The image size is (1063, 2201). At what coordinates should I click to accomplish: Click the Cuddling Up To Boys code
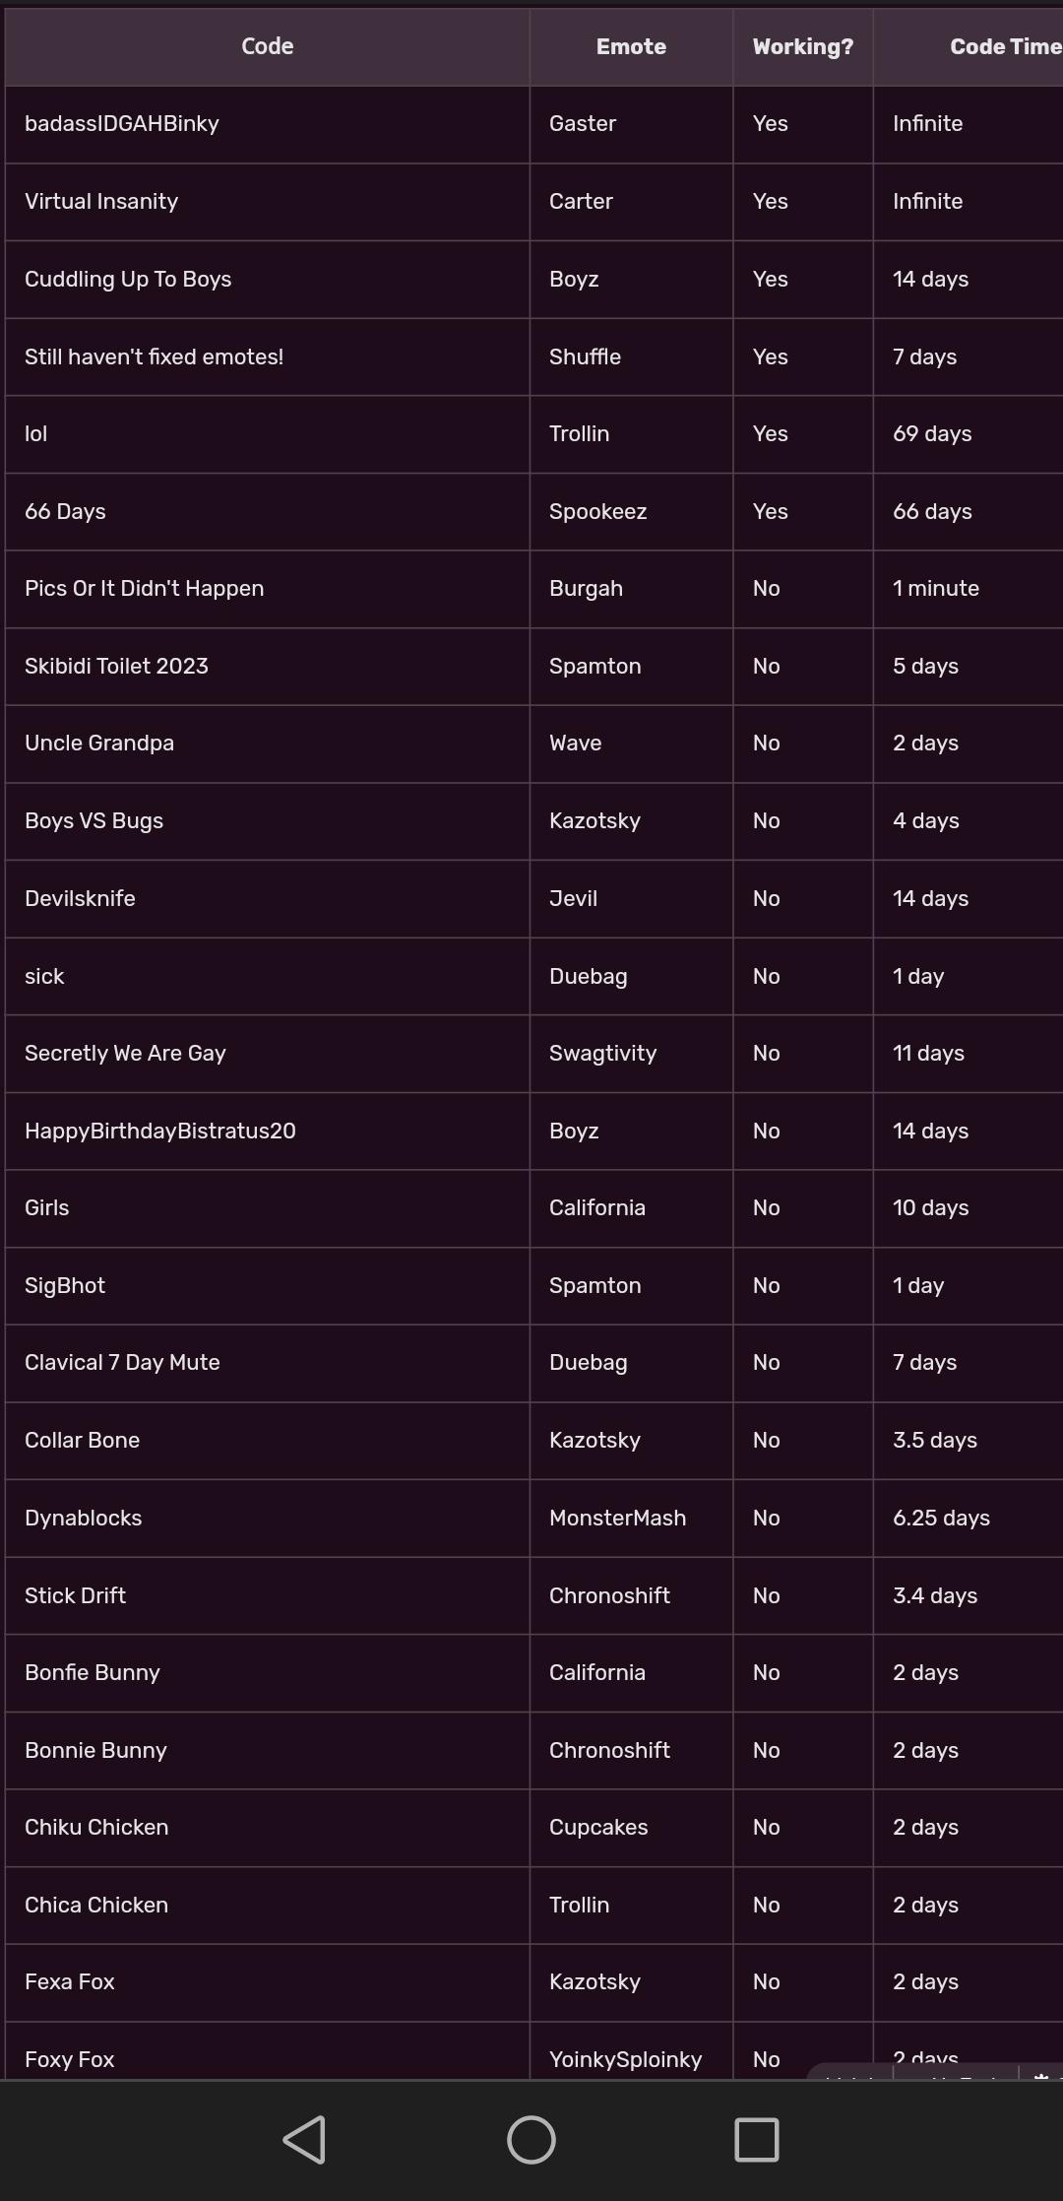128,280
